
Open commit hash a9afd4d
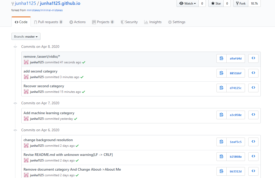pos(236,58)
